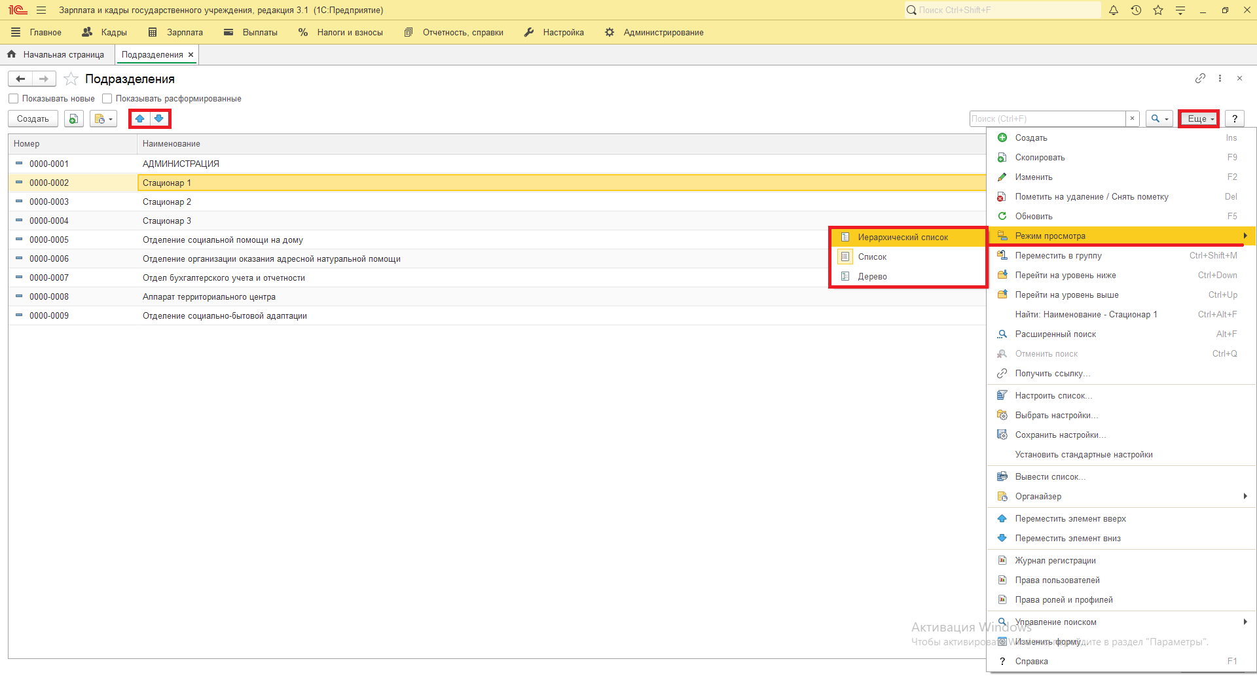This screenshot has width=1257, height=676.
Task: Get link to the form icon
Action: point(1200,79)
